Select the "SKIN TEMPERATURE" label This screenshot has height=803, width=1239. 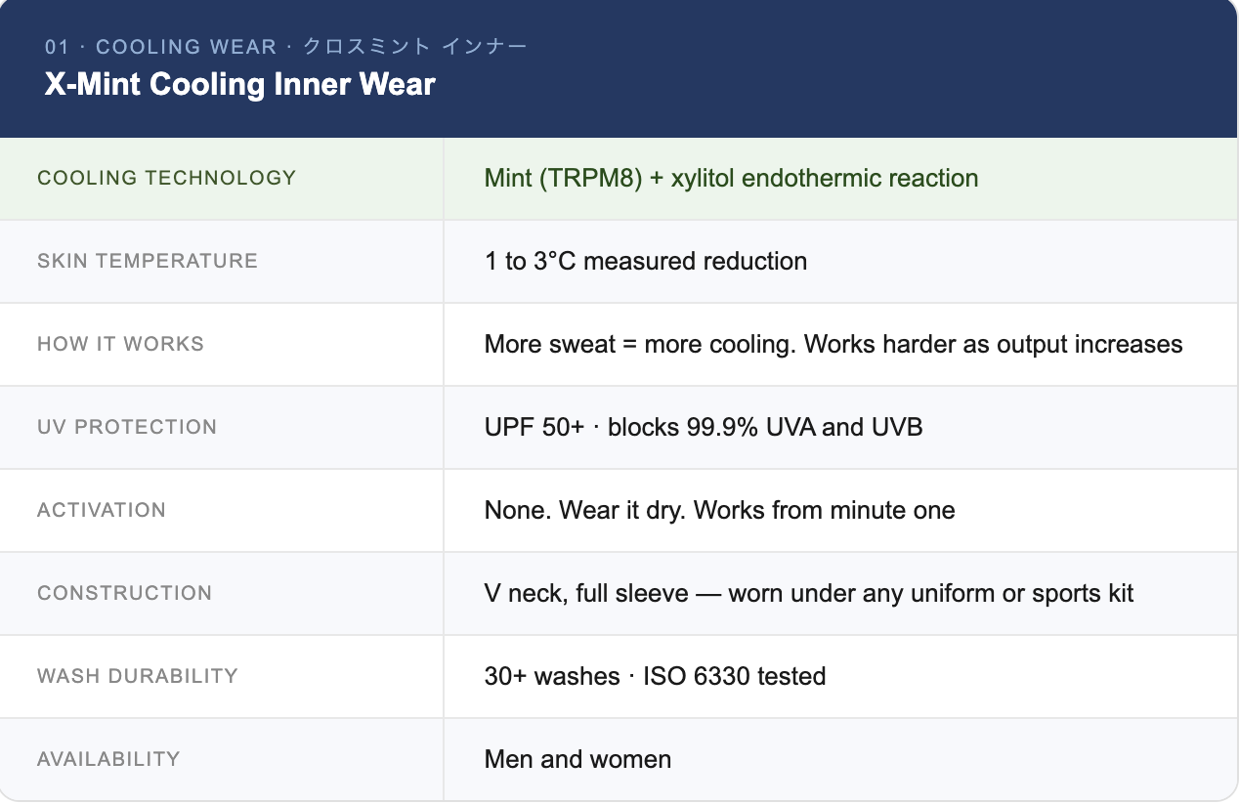pyautogui.click(x=148, y=261)
